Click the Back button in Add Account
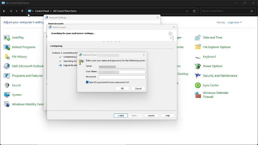Screen dimensions: 258x145 click(121, 115)
